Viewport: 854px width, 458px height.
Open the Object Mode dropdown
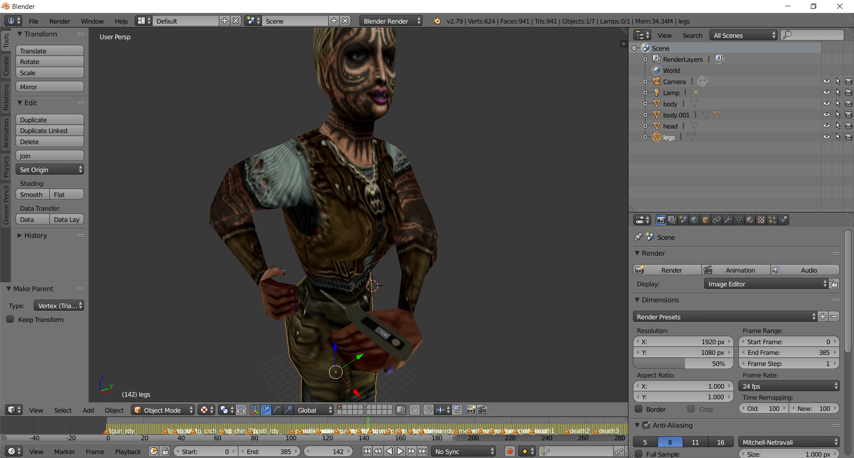(x=163, y=410)
